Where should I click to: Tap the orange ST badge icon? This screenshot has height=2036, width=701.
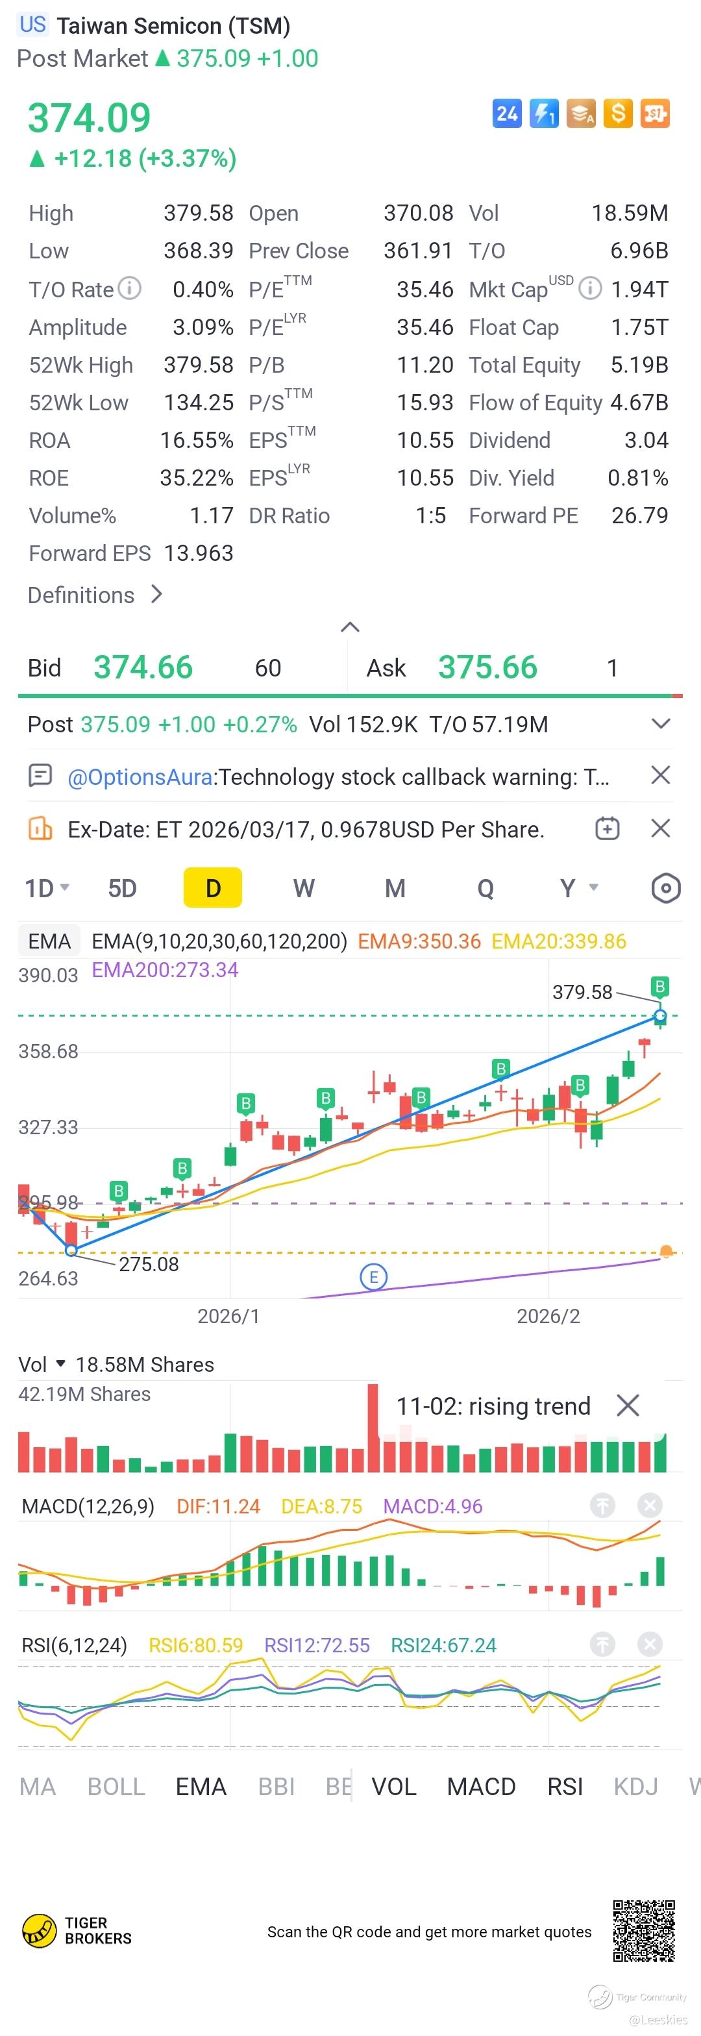655,113
